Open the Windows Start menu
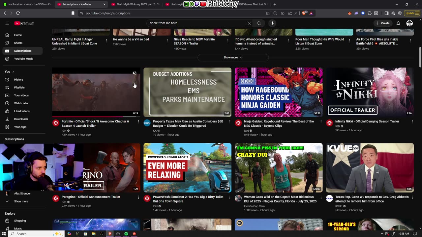The height and width of the screenshot is (237, 422). click(4, 234)
